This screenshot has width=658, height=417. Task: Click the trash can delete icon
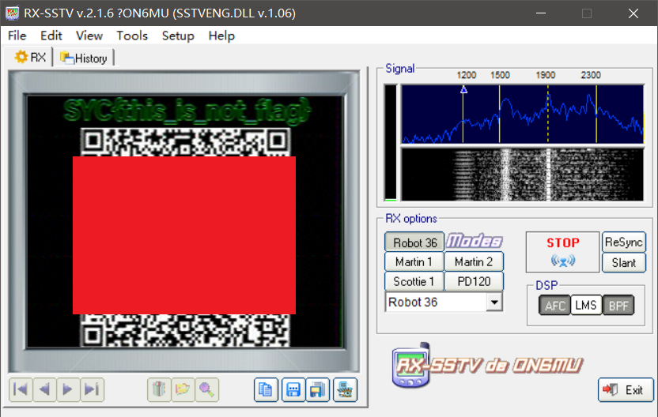click(x=159, y=390)
